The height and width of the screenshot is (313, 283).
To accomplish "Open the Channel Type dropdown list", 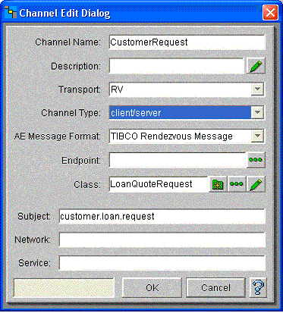I will (x=257, y=112).
